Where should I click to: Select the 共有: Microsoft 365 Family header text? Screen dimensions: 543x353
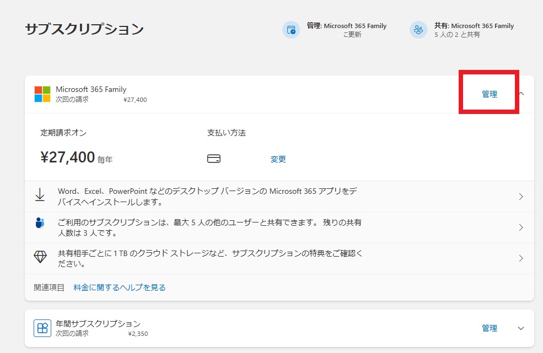pyautogui.click(x=474, y=26)
